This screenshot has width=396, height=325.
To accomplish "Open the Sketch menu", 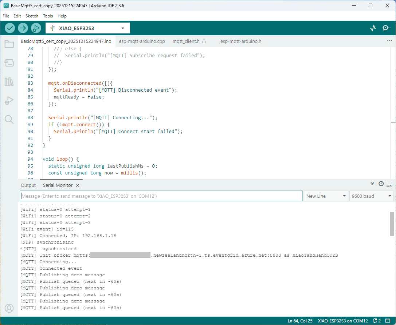I will (32, 16).
